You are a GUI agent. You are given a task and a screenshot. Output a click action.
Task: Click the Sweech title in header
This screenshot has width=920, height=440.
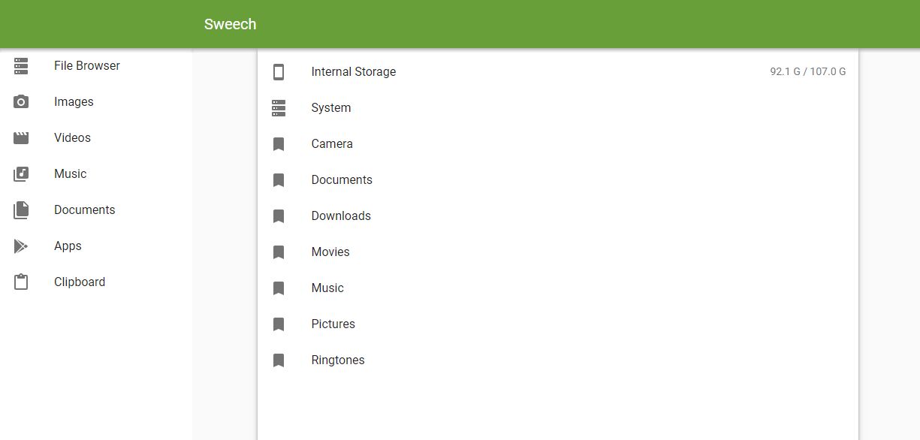click(x=230, y=24)
